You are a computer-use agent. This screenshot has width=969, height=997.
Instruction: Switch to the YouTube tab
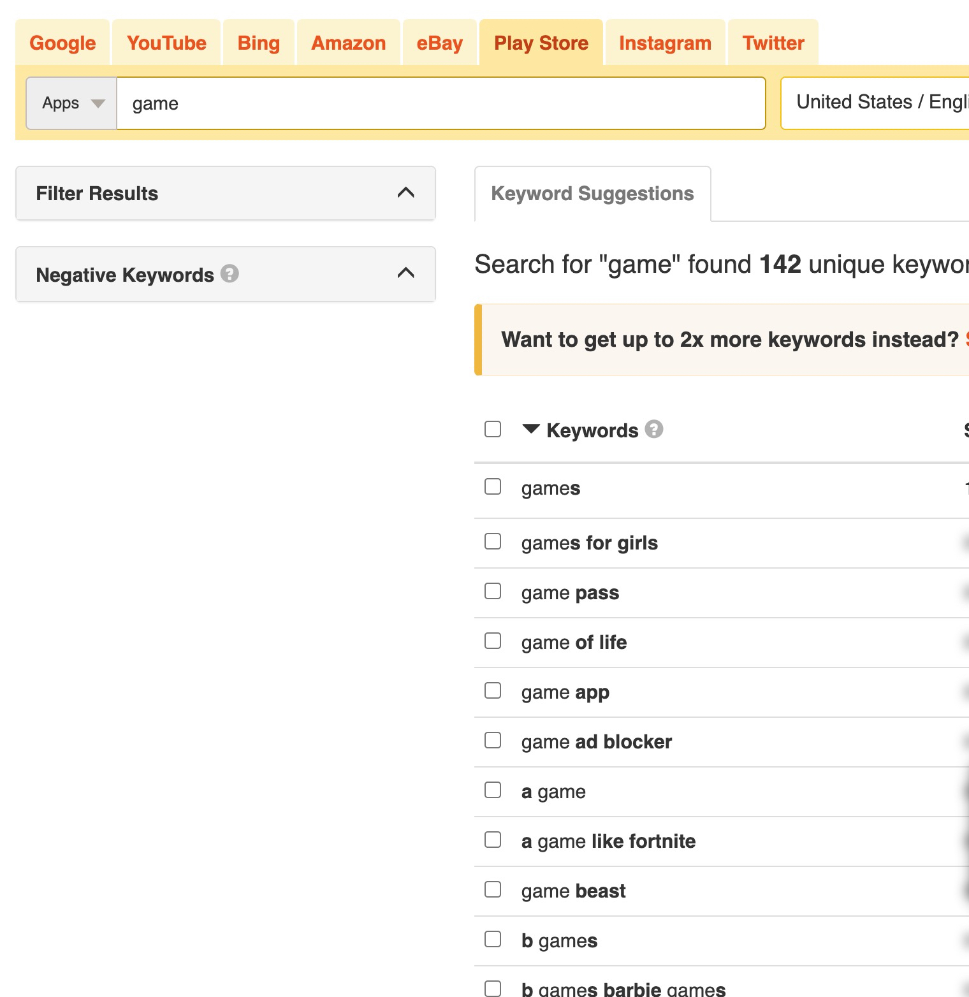[166, 43]
